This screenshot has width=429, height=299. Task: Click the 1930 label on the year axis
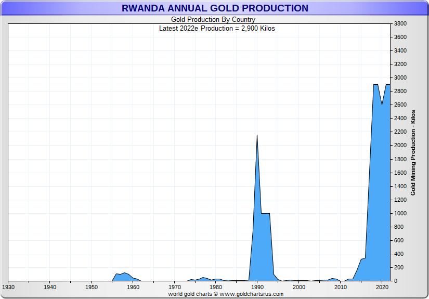point(8,287)
